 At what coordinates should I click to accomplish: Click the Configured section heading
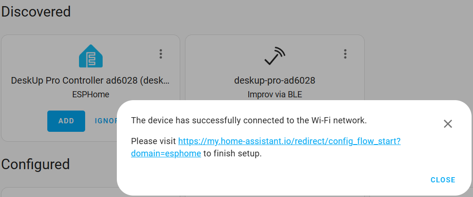pyautogui.click(x=35, y=164)
